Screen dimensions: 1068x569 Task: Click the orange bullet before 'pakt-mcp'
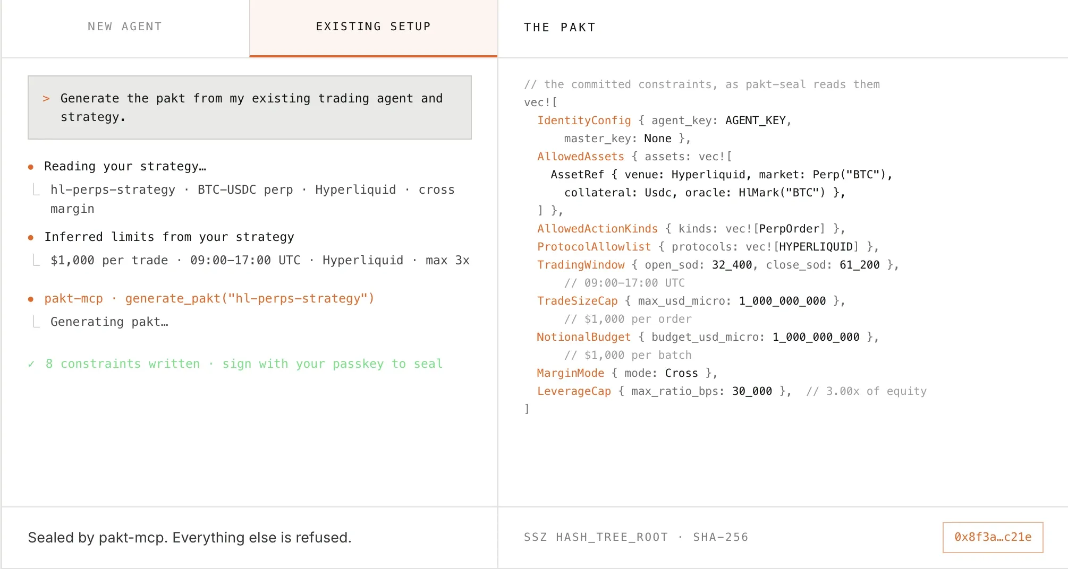(x=31, y=299)
